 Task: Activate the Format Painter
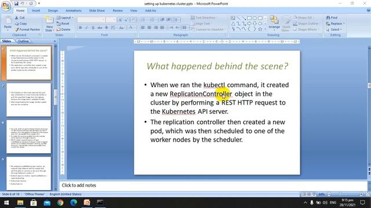coord(27,29)
